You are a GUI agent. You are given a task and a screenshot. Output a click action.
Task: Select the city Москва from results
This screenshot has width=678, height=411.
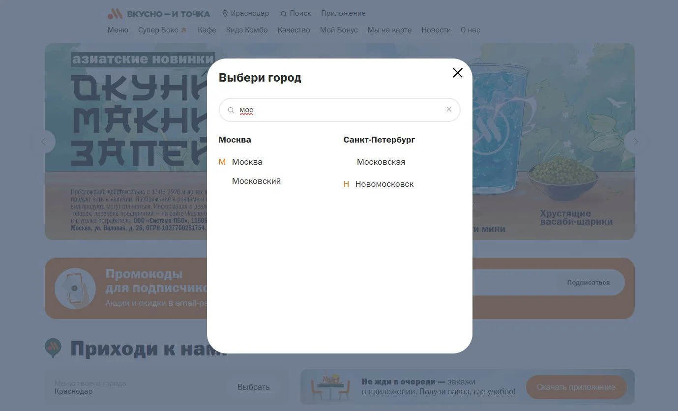pos(247,162)
